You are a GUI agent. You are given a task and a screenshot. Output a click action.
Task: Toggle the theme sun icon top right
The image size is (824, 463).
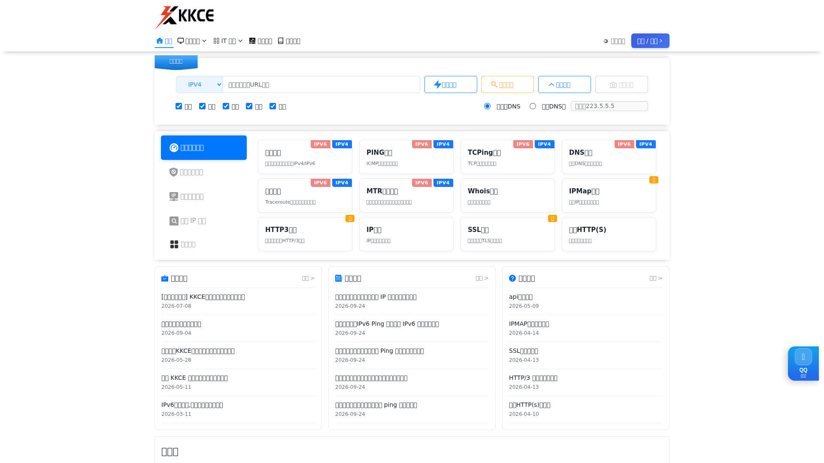[x=606, y=41]
